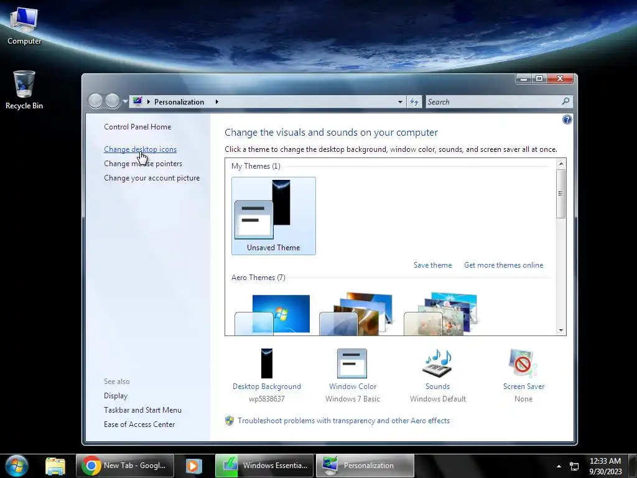Open the blue Help question mark icon

coord(567,119)
